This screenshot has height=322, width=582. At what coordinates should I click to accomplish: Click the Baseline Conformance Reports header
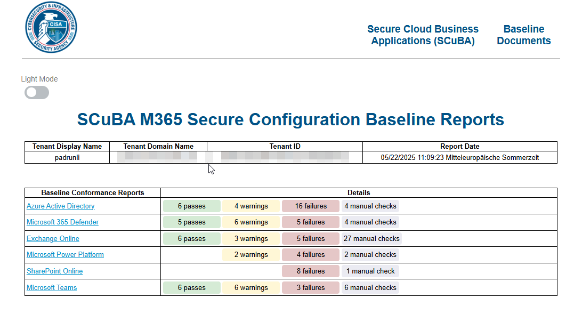93,193
